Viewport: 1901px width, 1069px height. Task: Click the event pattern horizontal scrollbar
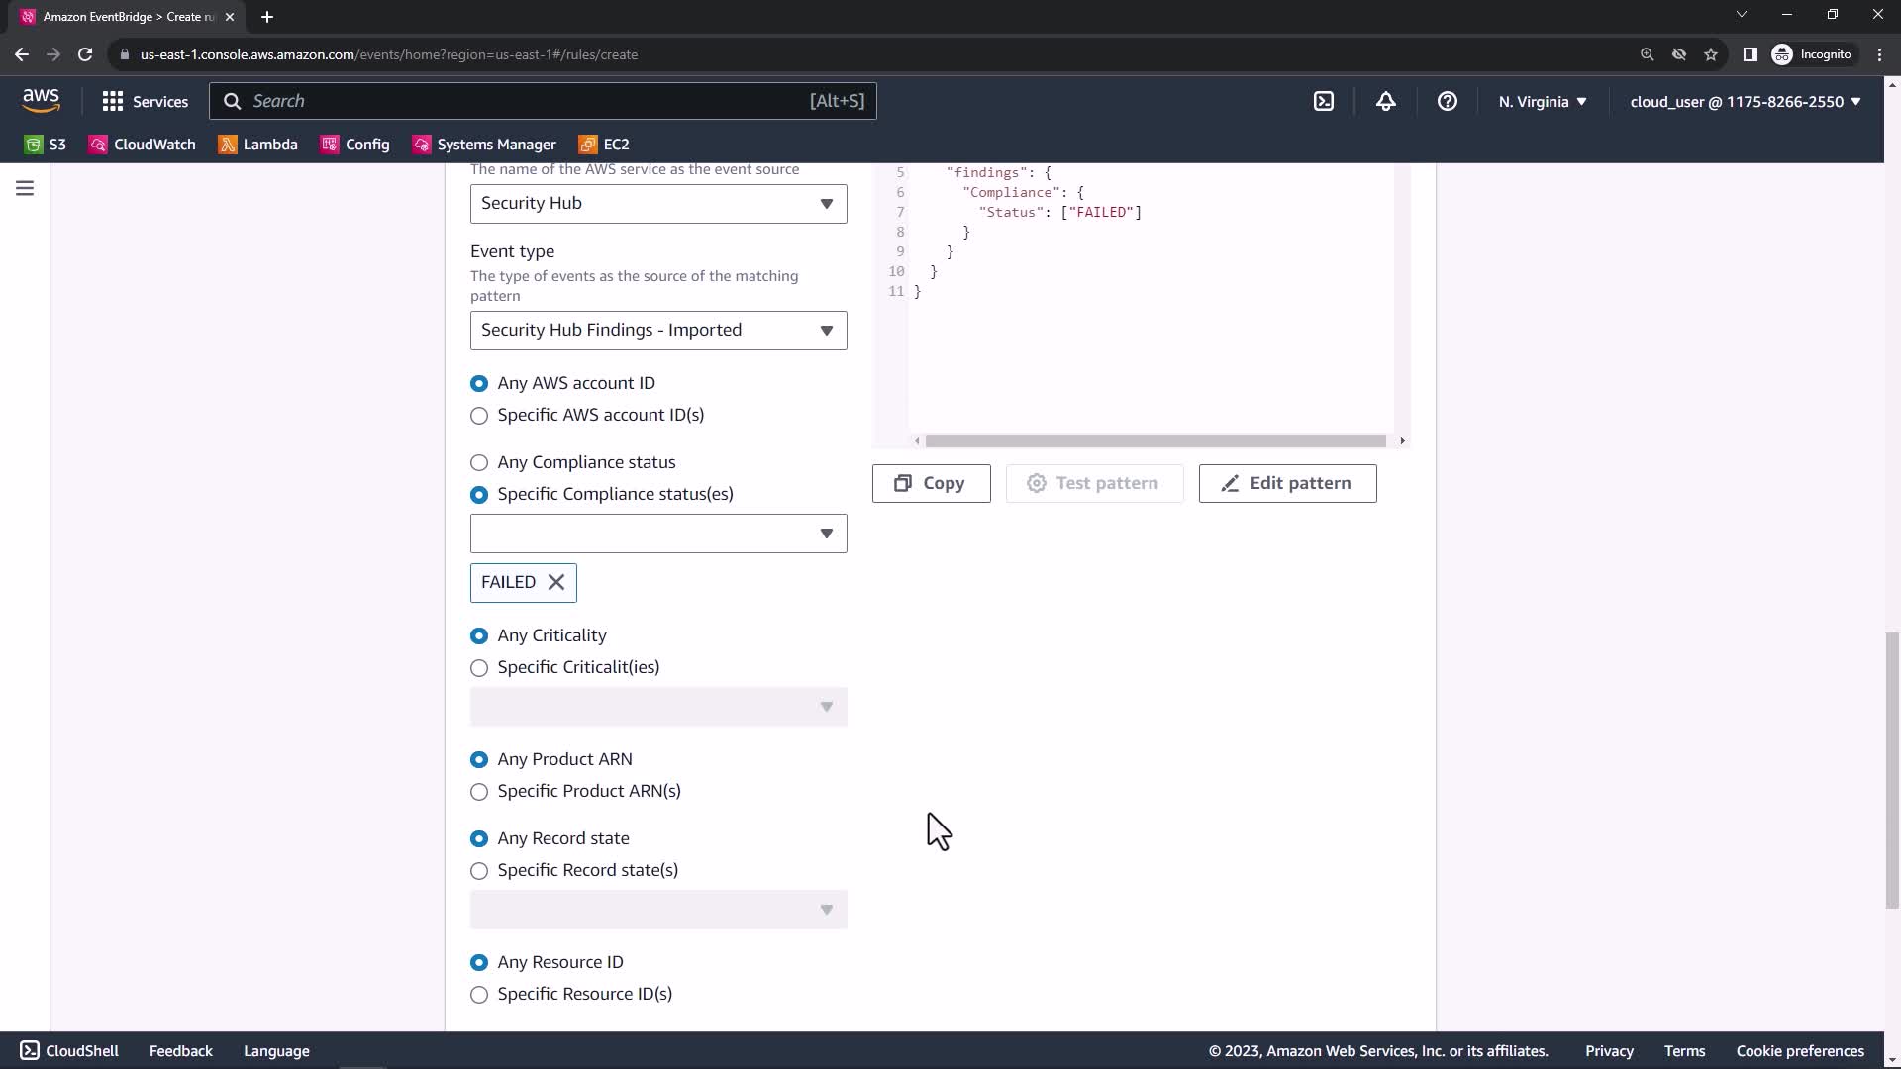(1155, 440)
